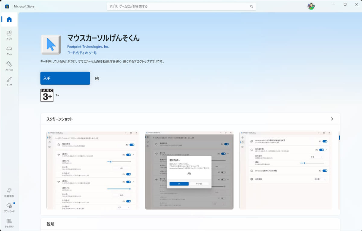Open the third screenshot thumbnail

(285, 170)
